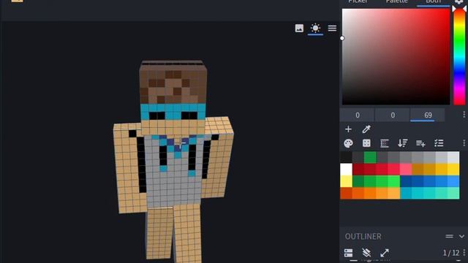Select the dark orange-red swatch in bottom row
This screenshot has width=468, height=263.
point(346,193)
